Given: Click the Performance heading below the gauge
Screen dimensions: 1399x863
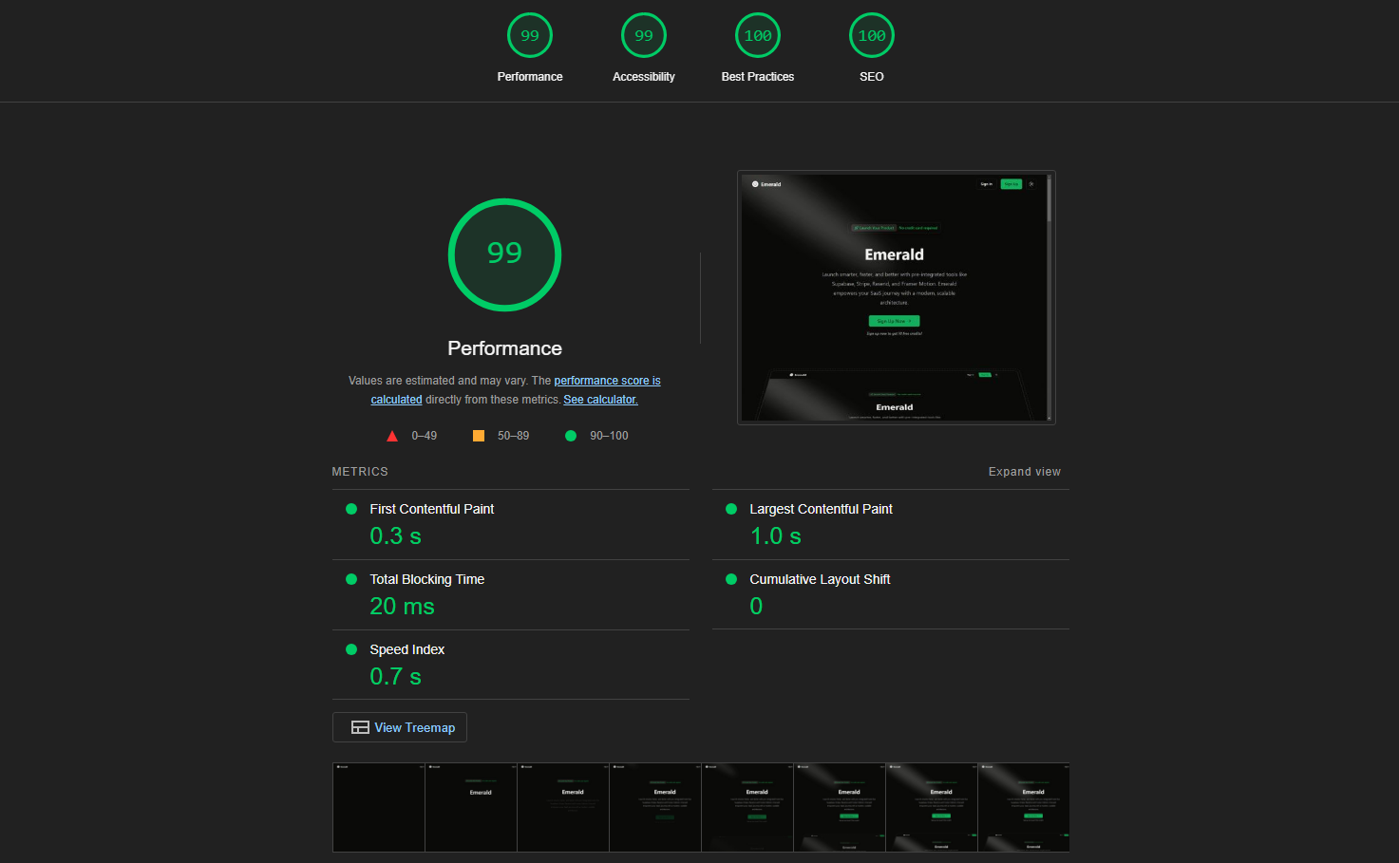Looking at the screenshot, I should click(504, 348).
